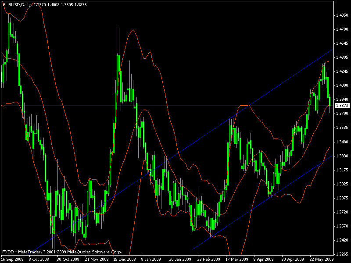351x263 pixels.
Task: Click the 8 Apr 2009 date label
Action: 264,259
